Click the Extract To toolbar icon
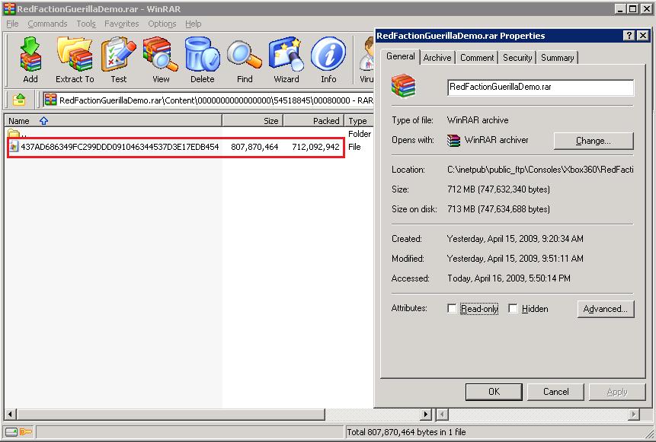656x442 pixels. pos(75,59)
